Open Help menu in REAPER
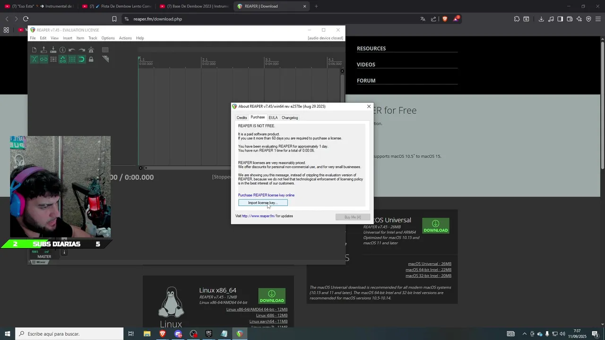This screenshot has width=605, height=340. (x=140, y=38)
